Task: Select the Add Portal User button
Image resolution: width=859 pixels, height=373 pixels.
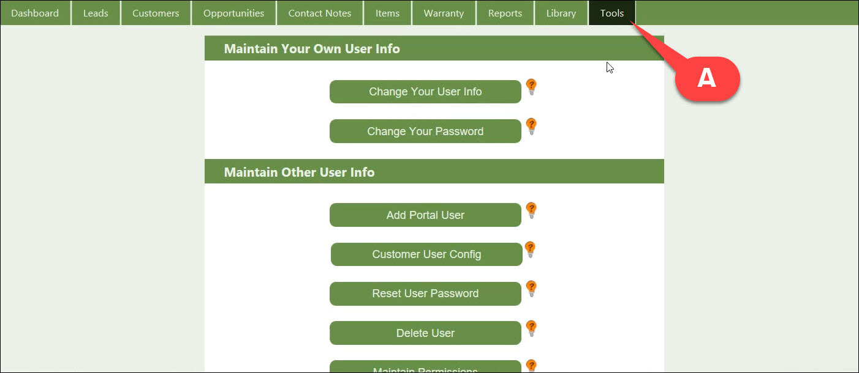Action: point(425,215)
